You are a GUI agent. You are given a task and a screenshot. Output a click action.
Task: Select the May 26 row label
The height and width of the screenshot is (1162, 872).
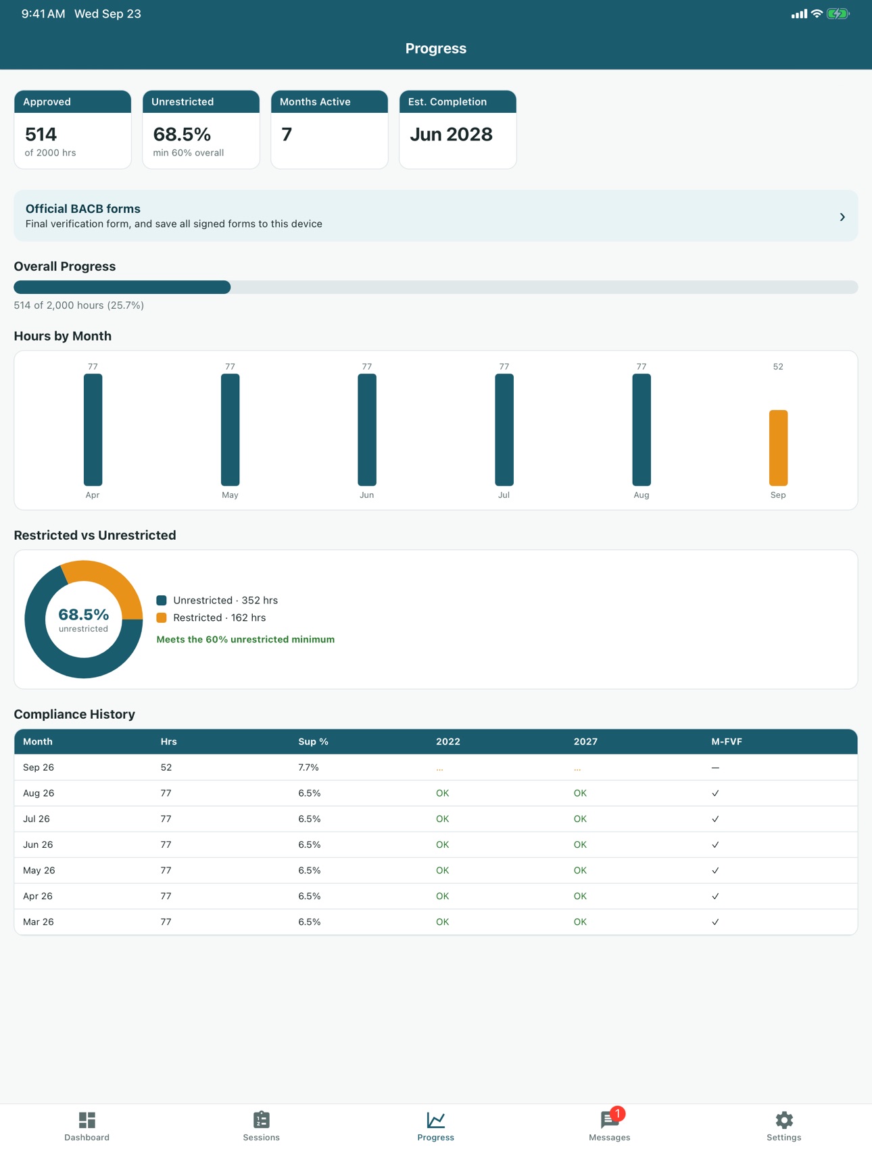coord(39,870)
